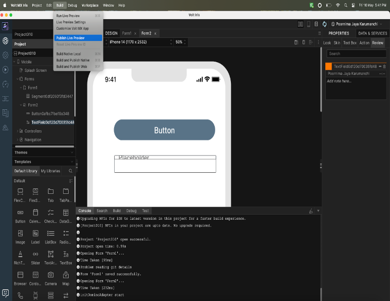This screenshot has height=301, width=390.
Task: Click the library search magnifier icon
Action: pos(71,171)
